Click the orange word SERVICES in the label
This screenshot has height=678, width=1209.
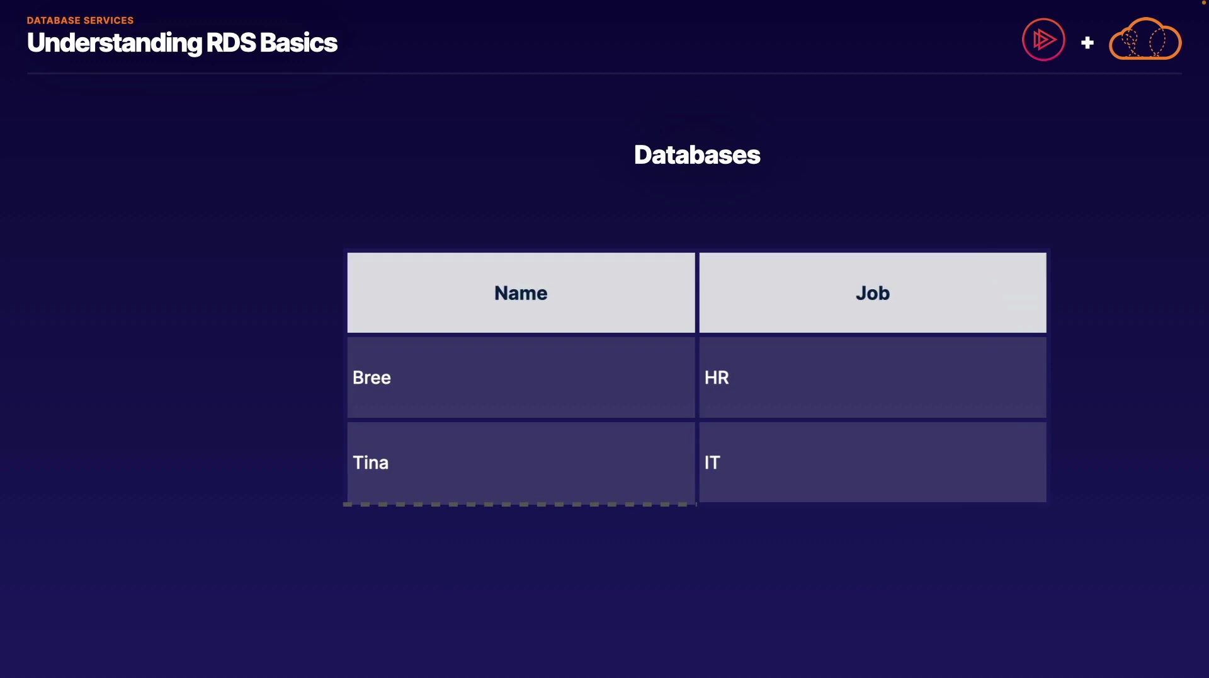(x=110, y=20)
